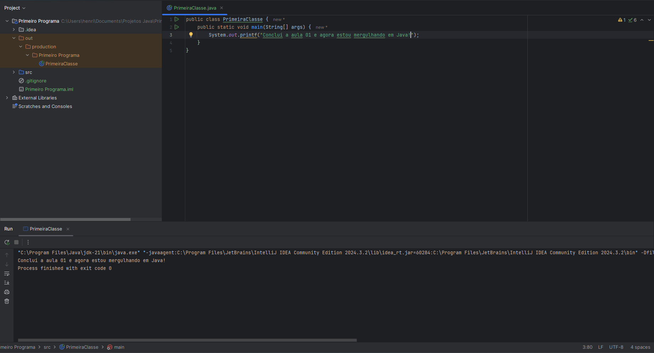
Task: Click the run gutter arrow beside main method
Action: click(177, 27)
